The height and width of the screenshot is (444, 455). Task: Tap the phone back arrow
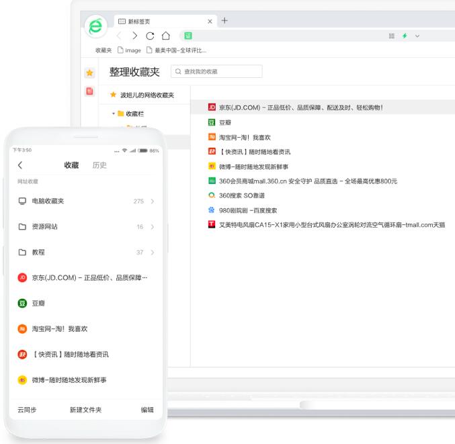tap(20, 165)
